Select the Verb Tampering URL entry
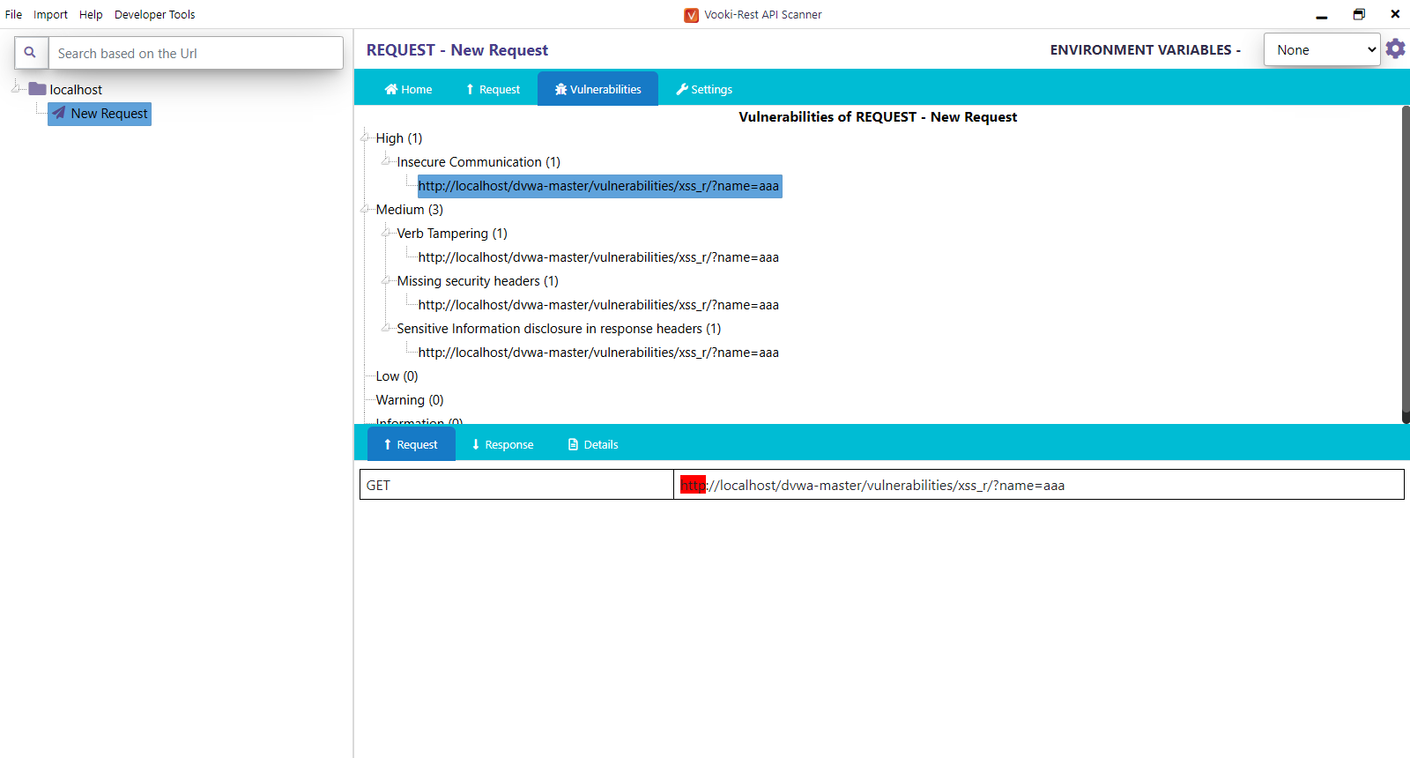This screenshot has width=1410, height=758. point(598,257)
